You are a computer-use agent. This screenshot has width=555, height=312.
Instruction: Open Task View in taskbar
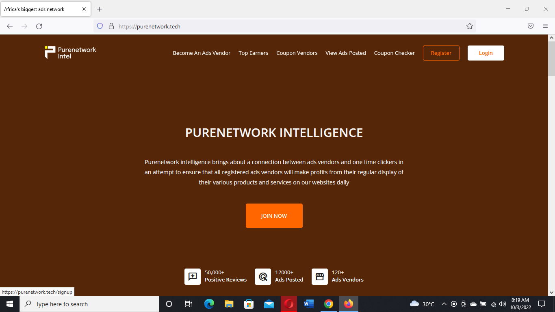pyautogui.click(x=189, y=304)
